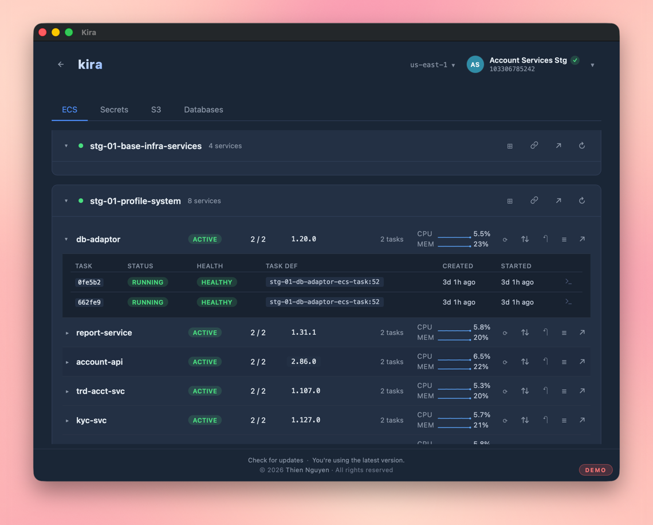Click the task def chip for task 0fe5b2

point(324,282)
